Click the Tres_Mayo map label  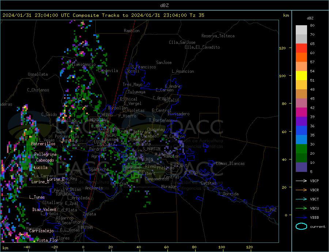[132, 84]
